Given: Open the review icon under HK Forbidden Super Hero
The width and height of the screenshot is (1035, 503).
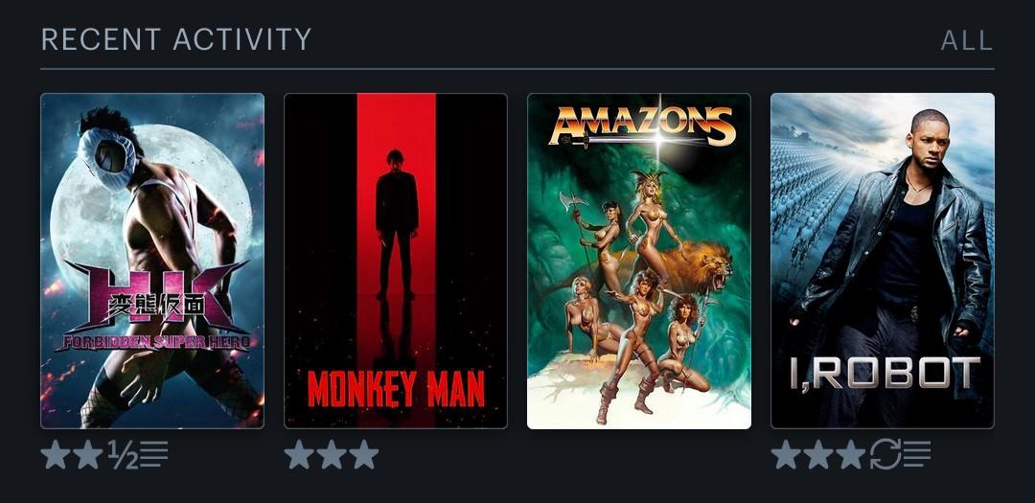Looking at the screenshot, I should 153,455.
